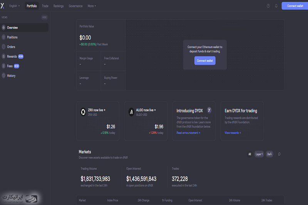Sort by the 1h Funding column

(x=167, y=200)
